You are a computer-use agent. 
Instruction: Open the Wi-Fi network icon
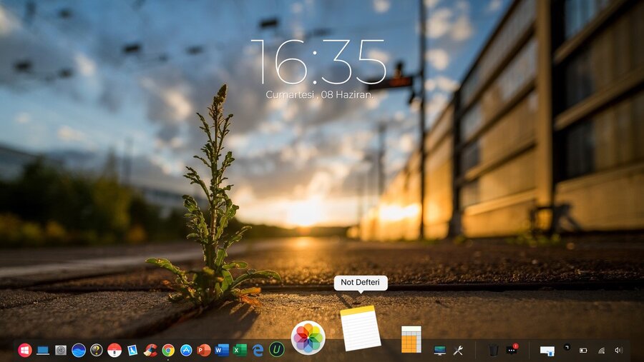click(x=601, y=350)
